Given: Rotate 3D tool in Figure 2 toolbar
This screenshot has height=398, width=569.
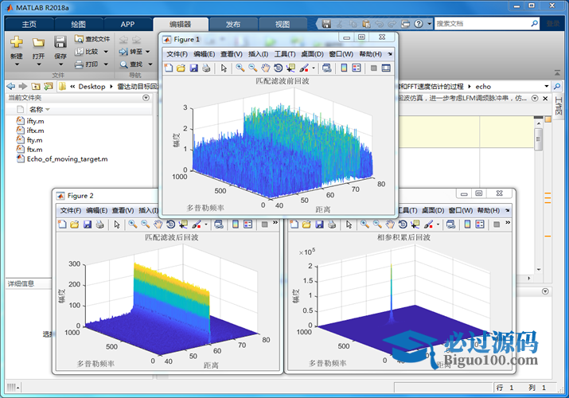Looking at the screenshot, I should pyautogui.click(x=170, y=224).
